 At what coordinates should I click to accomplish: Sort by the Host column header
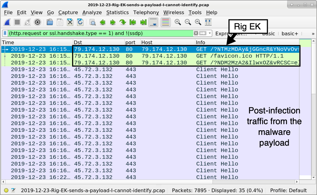[168, 42]
